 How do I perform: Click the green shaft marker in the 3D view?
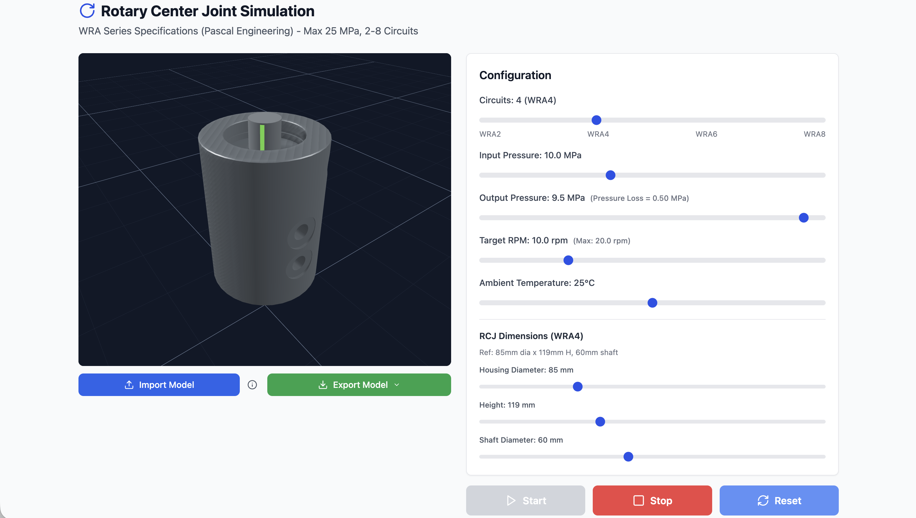(262, 137)
